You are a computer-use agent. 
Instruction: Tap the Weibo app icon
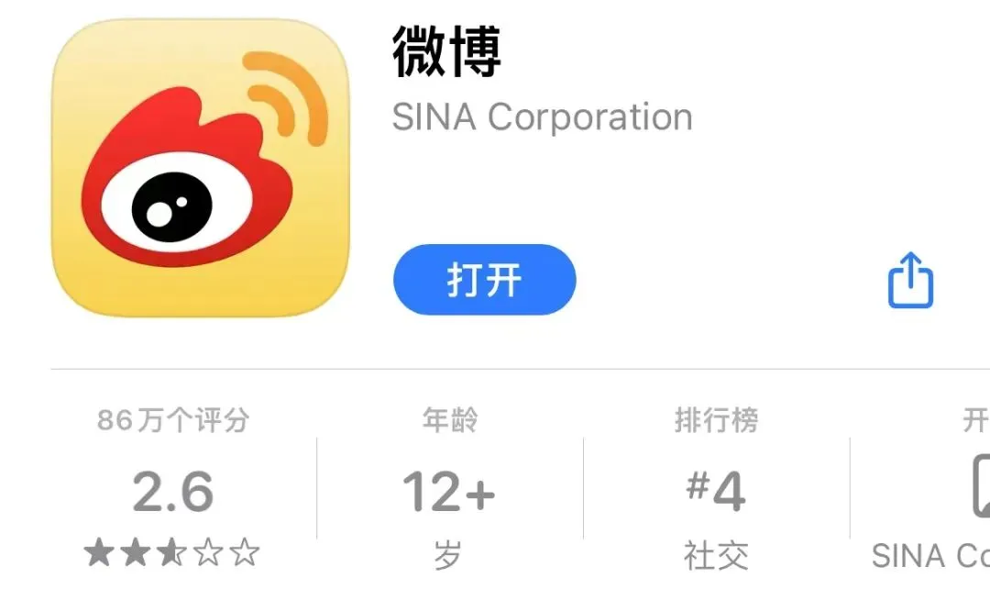(200, 168)
